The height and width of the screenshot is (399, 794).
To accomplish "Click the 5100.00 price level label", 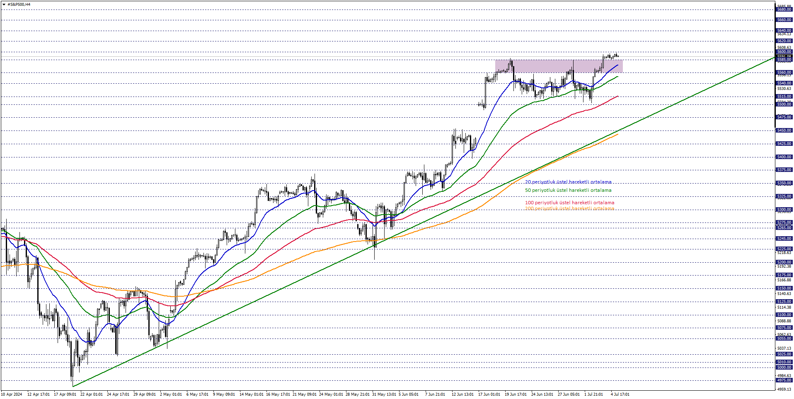I will 784,315.
